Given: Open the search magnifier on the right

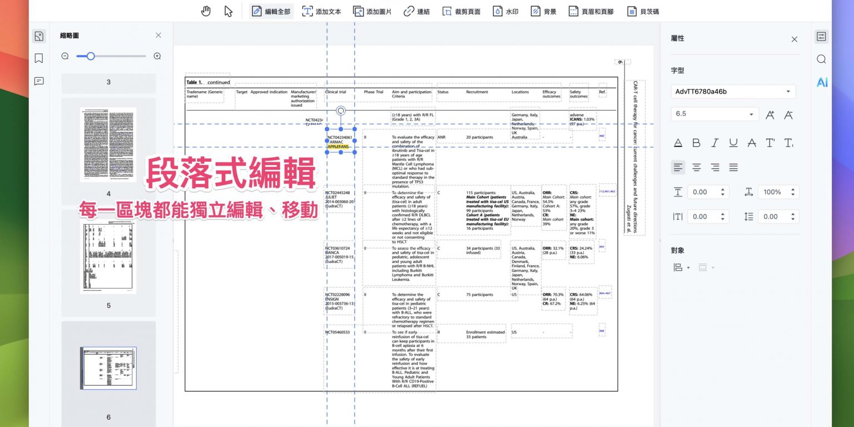Looking at the screenshot, I should [x=821, y=59].
